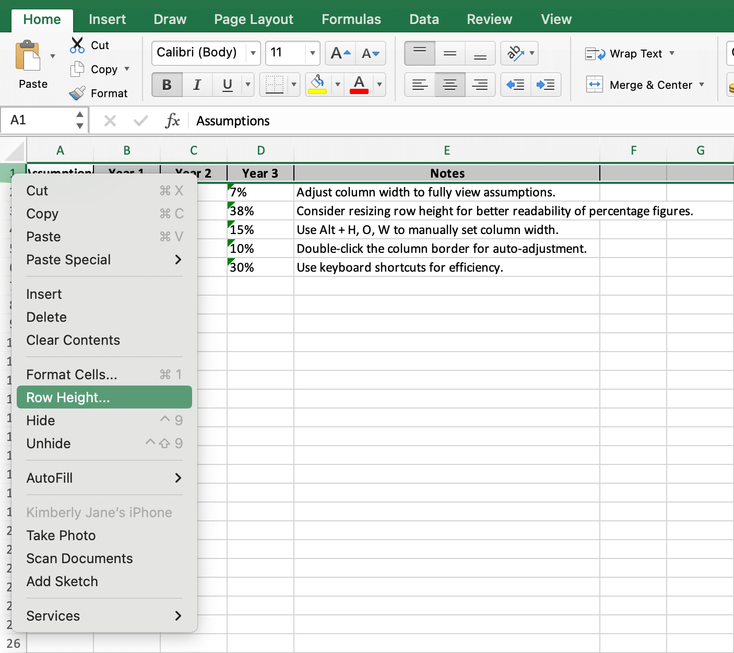Select Clear Contents in the context menu
The image size is (734, 653).
73,340
